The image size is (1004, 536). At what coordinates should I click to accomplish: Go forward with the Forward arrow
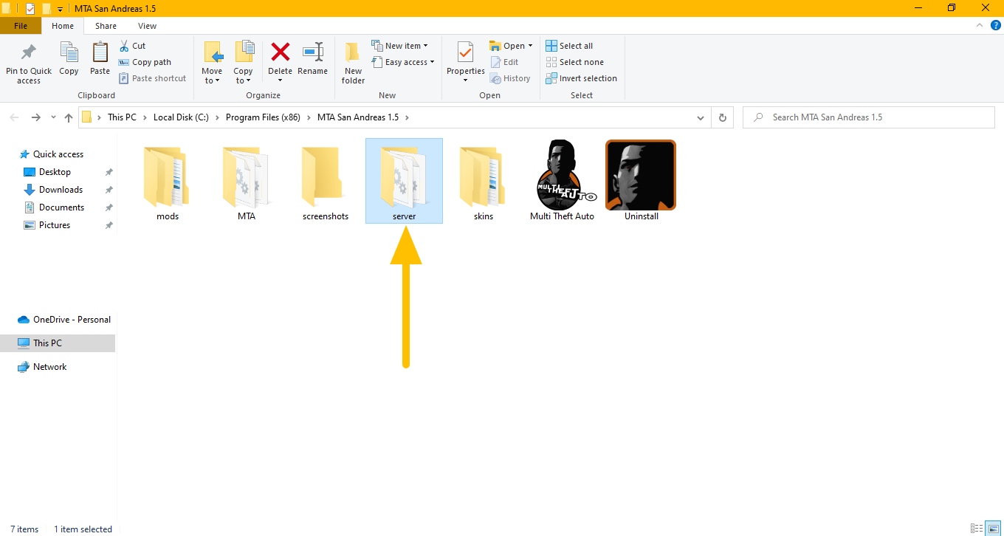tap(35, 117)
